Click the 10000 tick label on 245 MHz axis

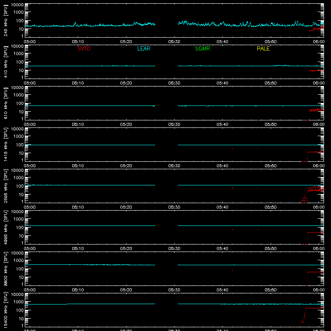(x=17, y=5)
